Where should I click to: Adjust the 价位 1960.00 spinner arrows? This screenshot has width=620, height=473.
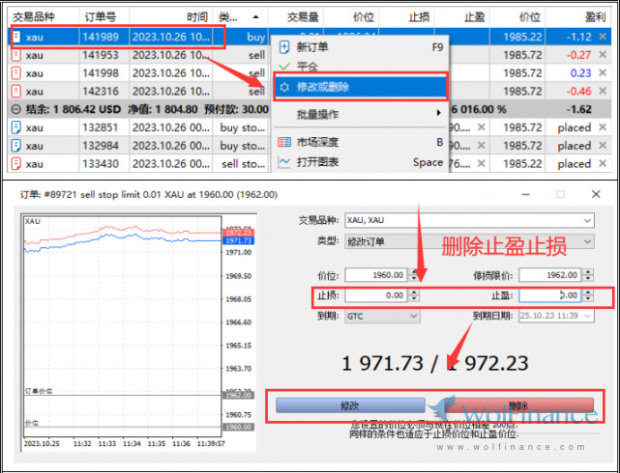415,275
